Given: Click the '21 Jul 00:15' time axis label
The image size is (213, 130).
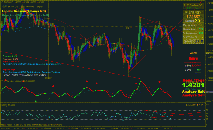Looking at the screenshot, I should 46,128.
